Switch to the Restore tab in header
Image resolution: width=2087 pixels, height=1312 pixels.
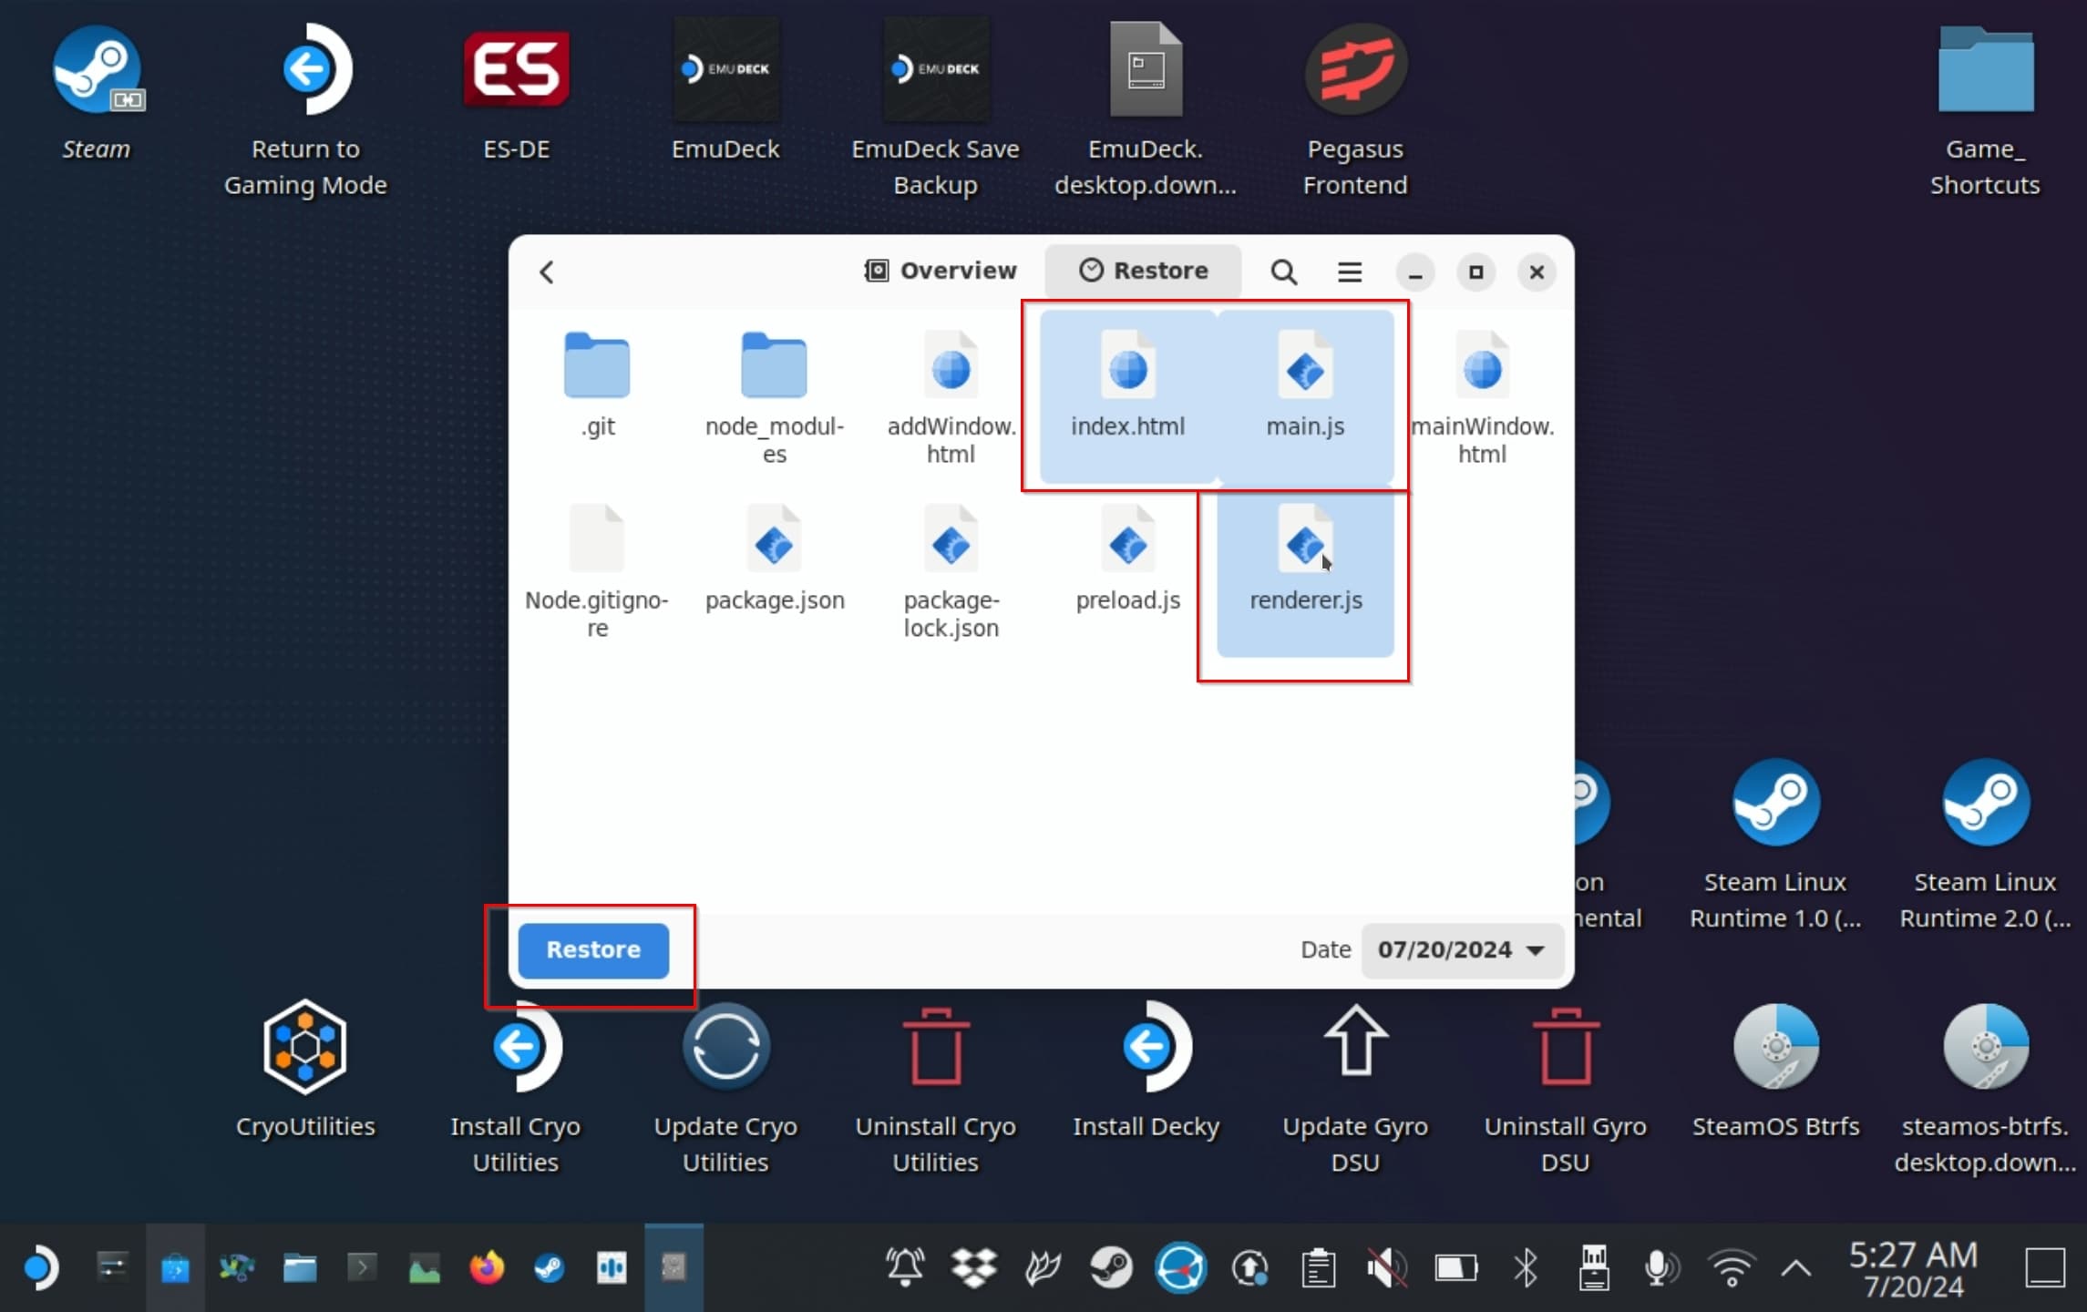point(1144,271)
